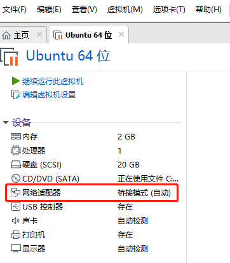Click the memory chip icon
Image resolution: width=230 pixels, height=263 pixels.
[x=16, y=136]
